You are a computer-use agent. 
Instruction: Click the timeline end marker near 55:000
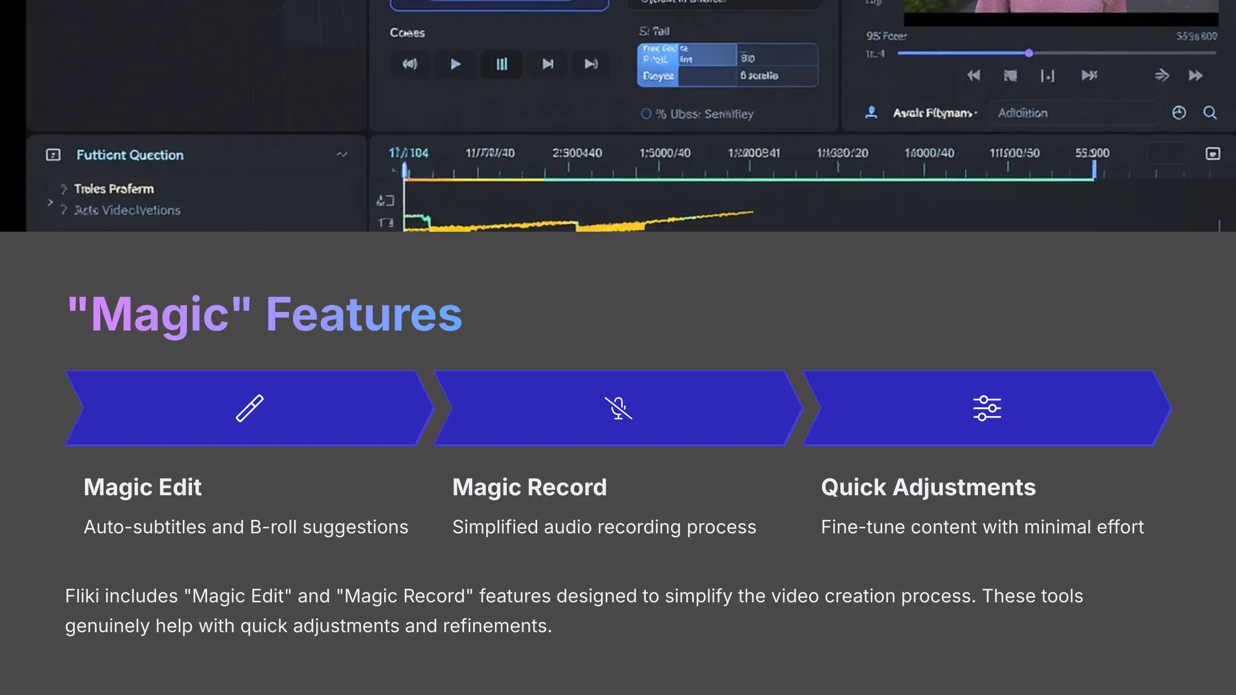1094,170
